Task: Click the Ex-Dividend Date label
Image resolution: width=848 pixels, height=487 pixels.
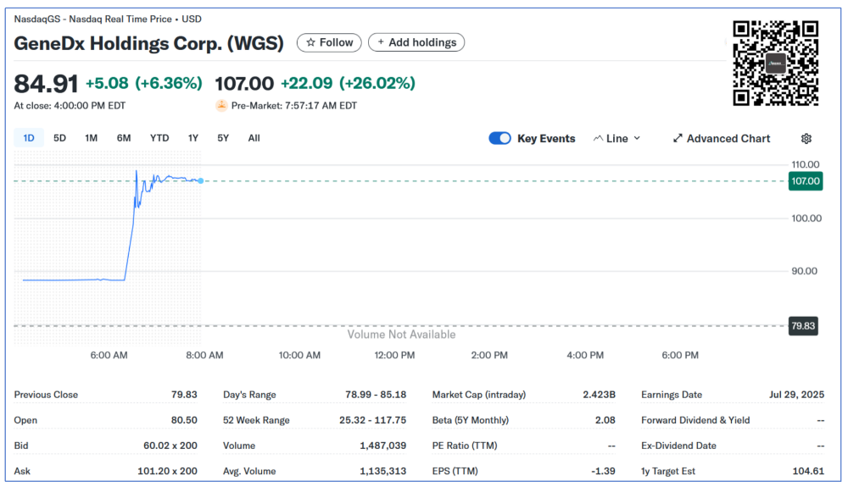Action: tap(678, 445)
